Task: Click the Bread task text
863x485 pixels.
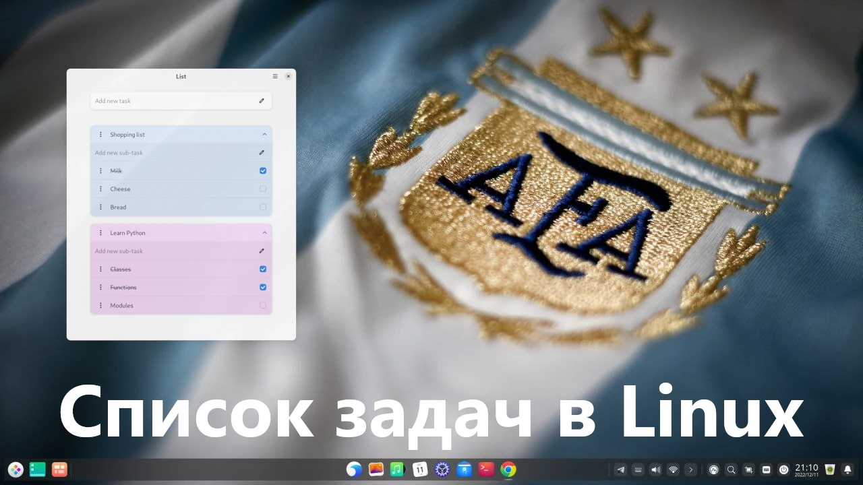Action: click(x=118, y=207)
